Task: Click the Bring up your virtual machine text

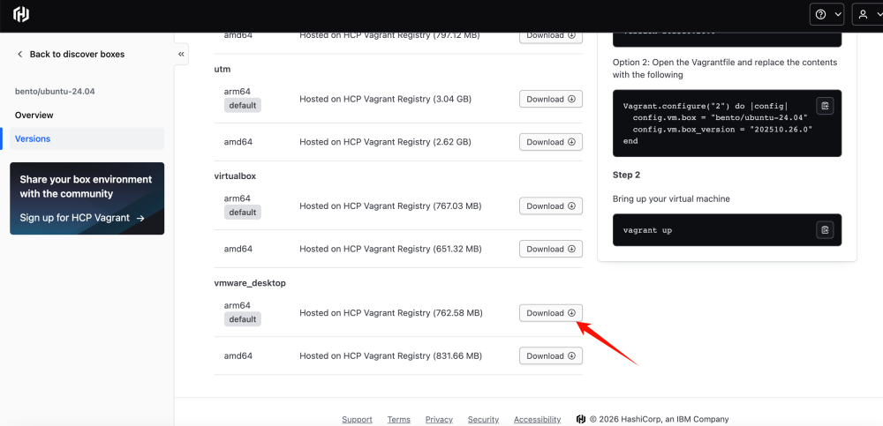Action: click(x=671, y=198)
